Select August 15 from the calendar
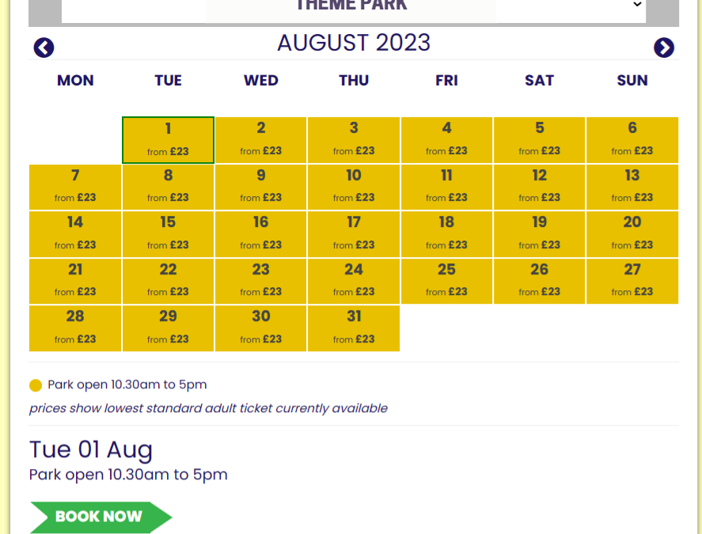The height and width of the screenshot is (534, 702). point(168,234)
